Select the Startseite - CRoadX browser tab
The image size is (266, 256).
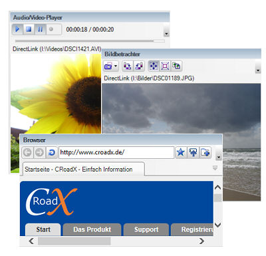[x=84, y=169]
